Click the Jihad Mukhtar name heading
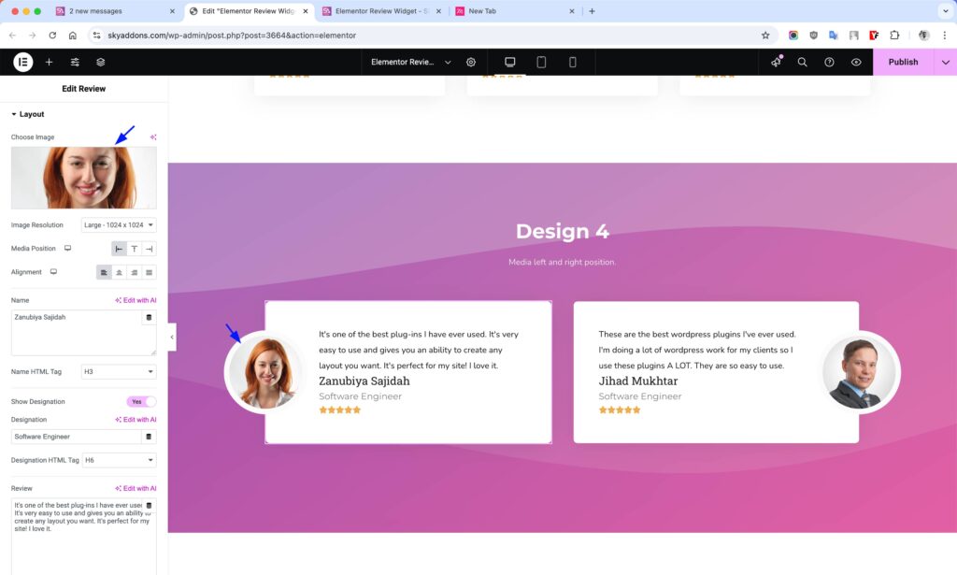957x575 pixels. [637, 381]
